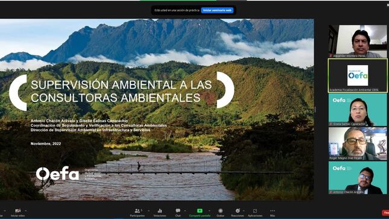Expand video options caret beside Iniciar video

coord(26,211)
